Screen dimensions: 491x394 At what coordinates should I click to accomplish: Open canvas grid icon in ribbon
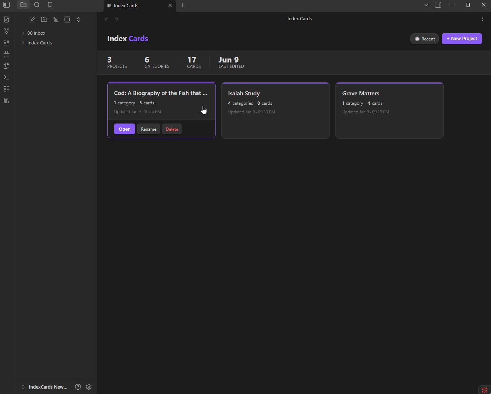pos(6,43)
